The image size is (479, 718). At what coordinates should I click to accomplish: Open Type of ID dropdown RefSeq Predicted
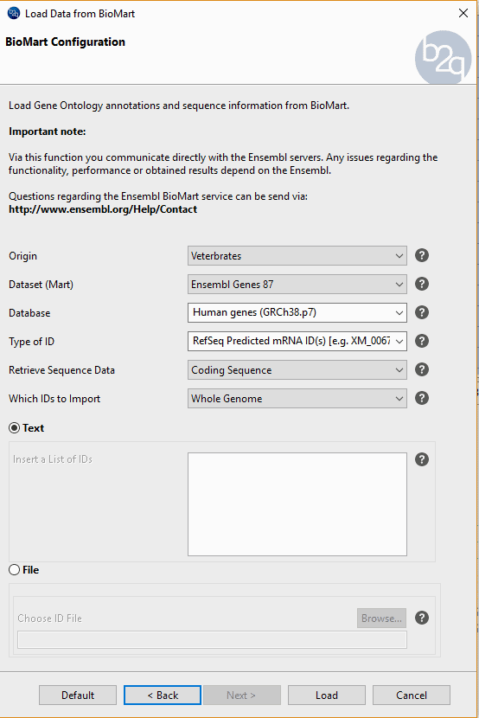(x=297, y=341)
